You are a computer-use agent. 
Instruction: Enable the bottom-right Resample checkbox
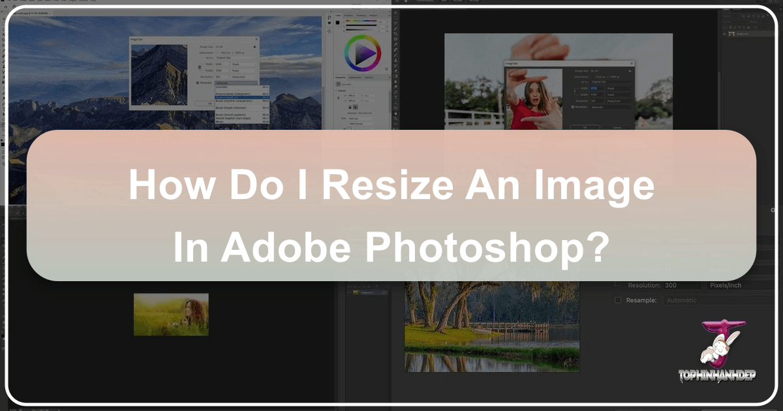(x=618, y=300)
